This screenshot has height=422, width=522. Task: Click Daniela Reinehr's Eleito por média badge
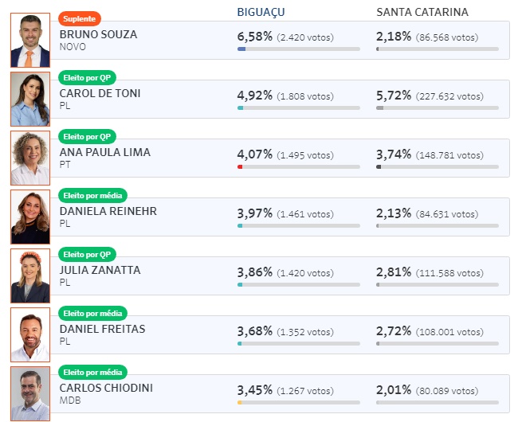click(92, 195)
